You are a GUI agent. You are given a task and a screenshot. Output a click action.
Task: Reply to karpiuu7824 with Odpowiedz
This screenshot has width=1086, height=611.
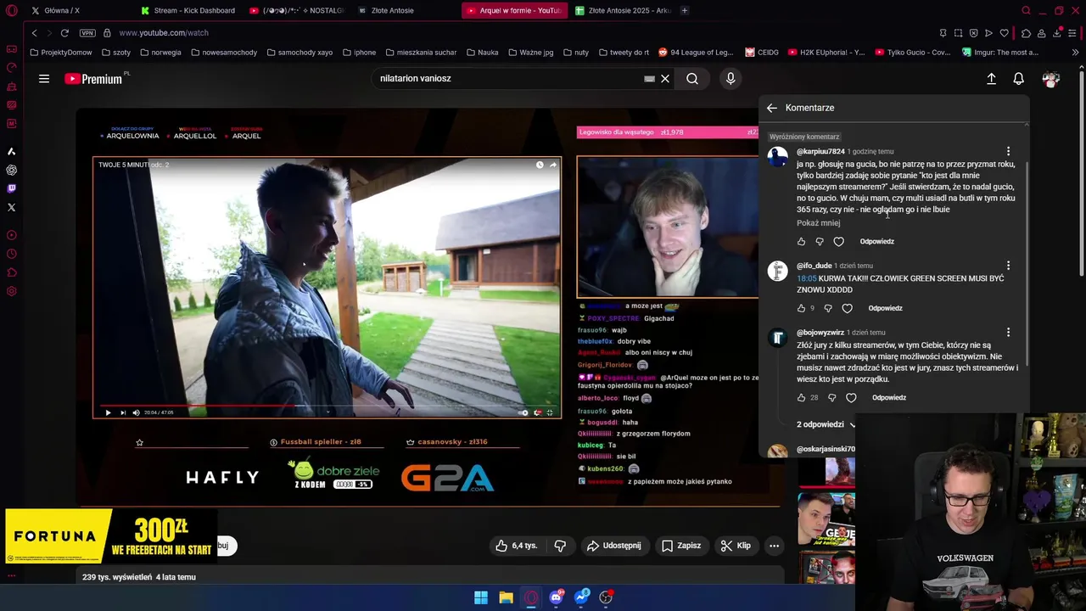tap(876, 242)
